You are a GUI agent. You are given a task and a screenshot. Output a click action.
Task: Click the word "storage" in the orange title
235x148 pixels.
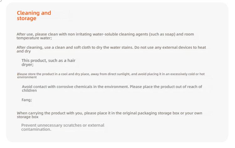27,18
